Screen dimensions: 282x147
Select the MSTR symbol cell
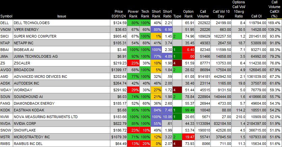coord(6,137)
